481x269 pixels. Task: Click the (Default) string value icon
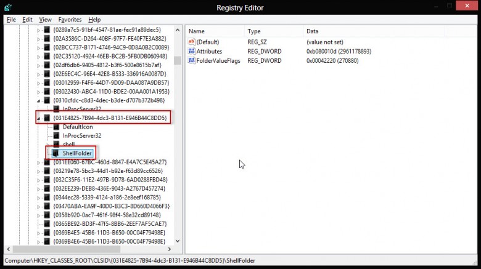191,42
